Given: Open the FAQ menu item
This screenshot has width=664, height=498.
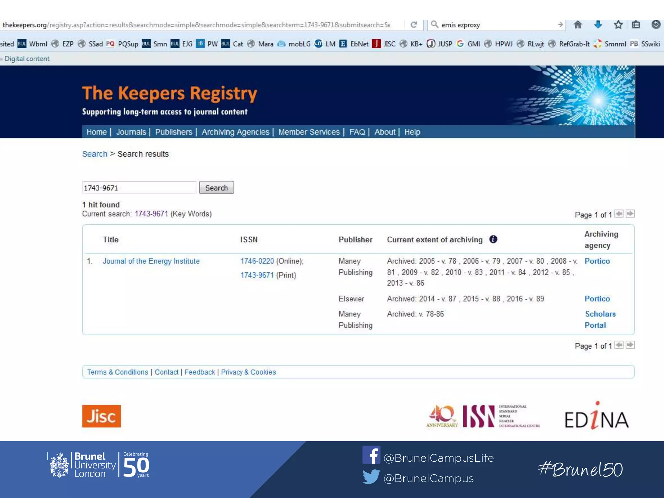Looking at the screenshot, I should coord(357,132).
